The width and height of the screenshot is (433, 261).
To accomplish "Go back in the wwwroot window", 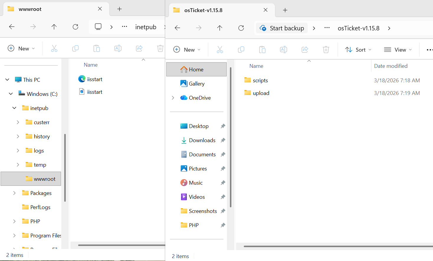I will [x=12, y=27].
